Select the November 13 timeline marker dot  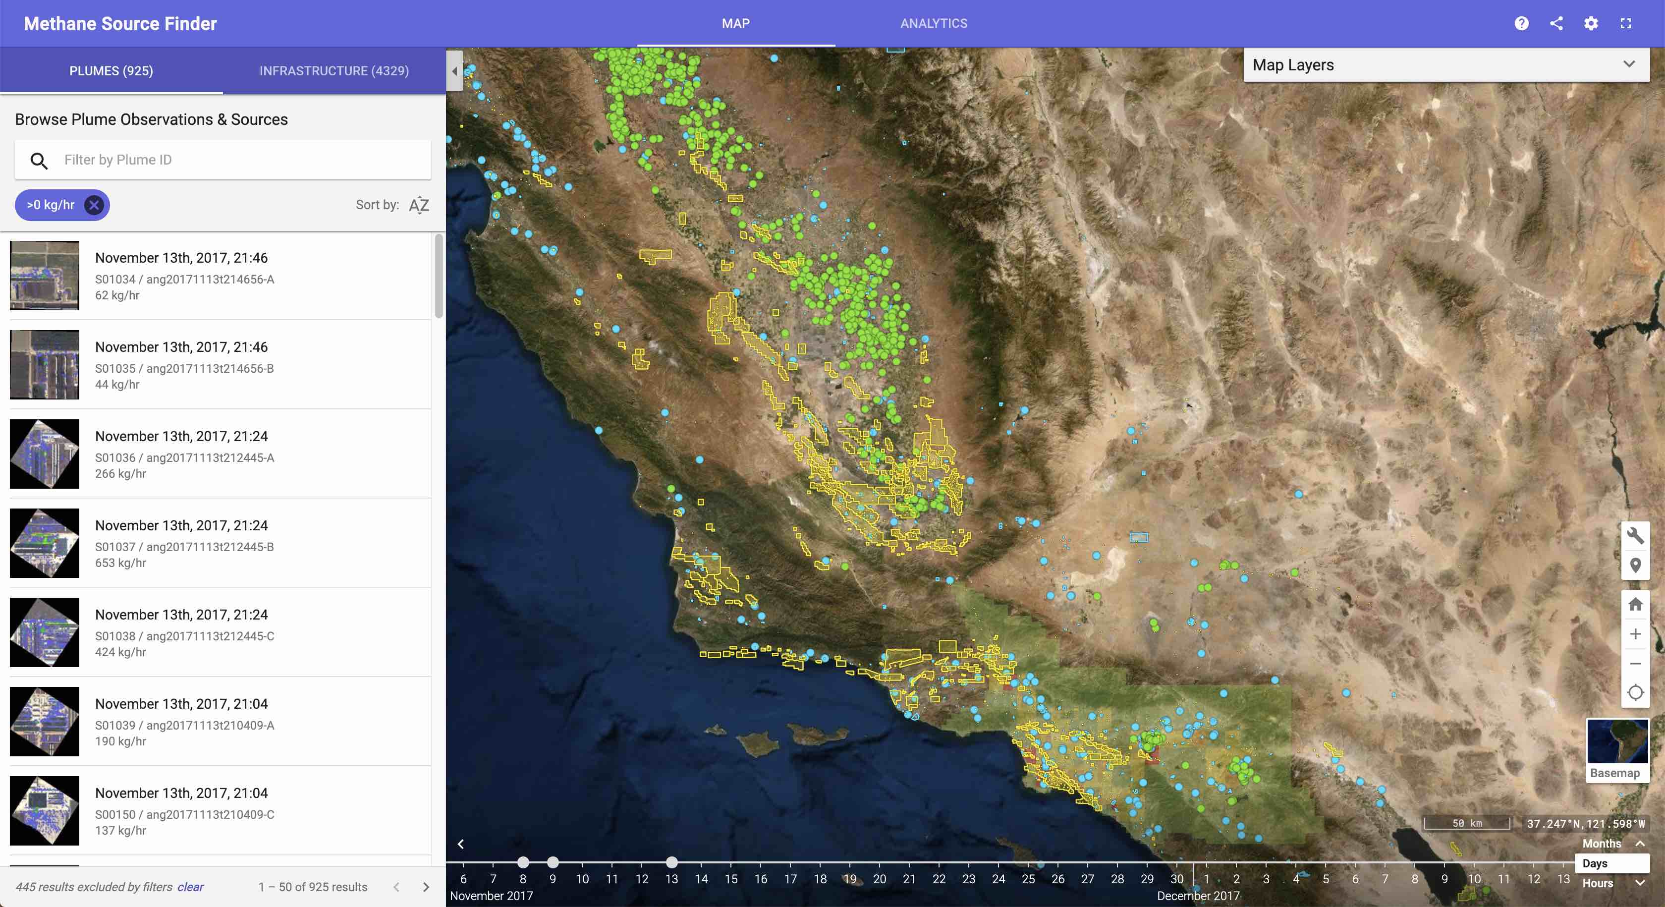[x=671, y=862]
